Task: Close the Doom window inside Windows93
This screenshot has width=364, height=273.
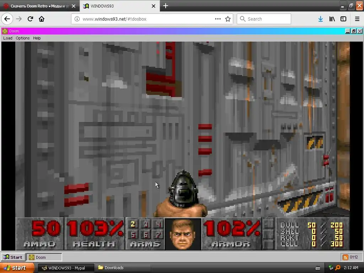Action: point(360,31)
